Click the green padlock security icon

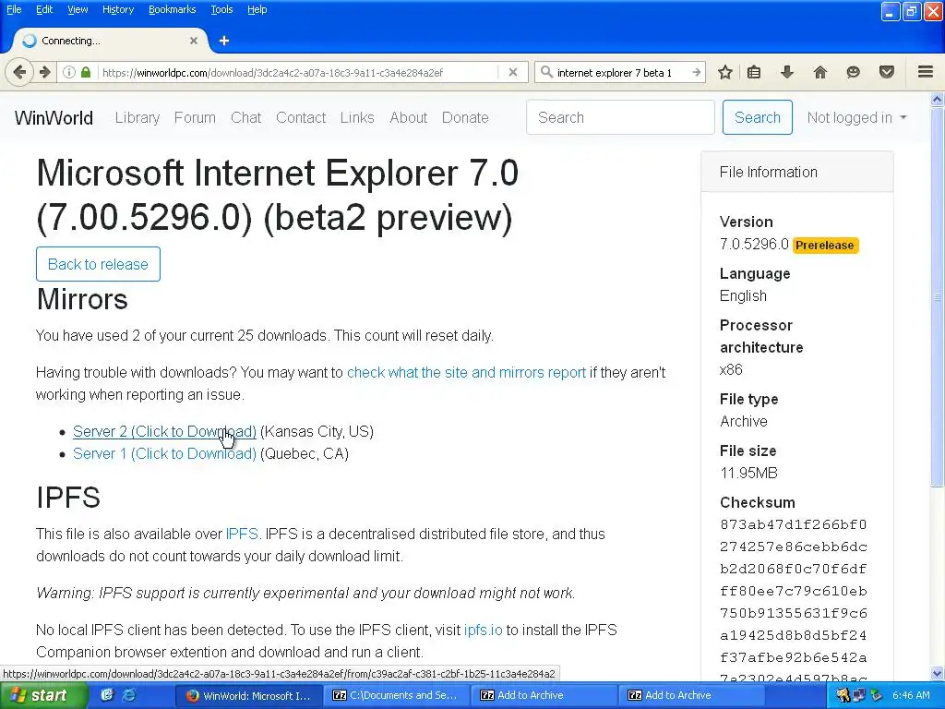pyautogui.click(x=86, y=72)
